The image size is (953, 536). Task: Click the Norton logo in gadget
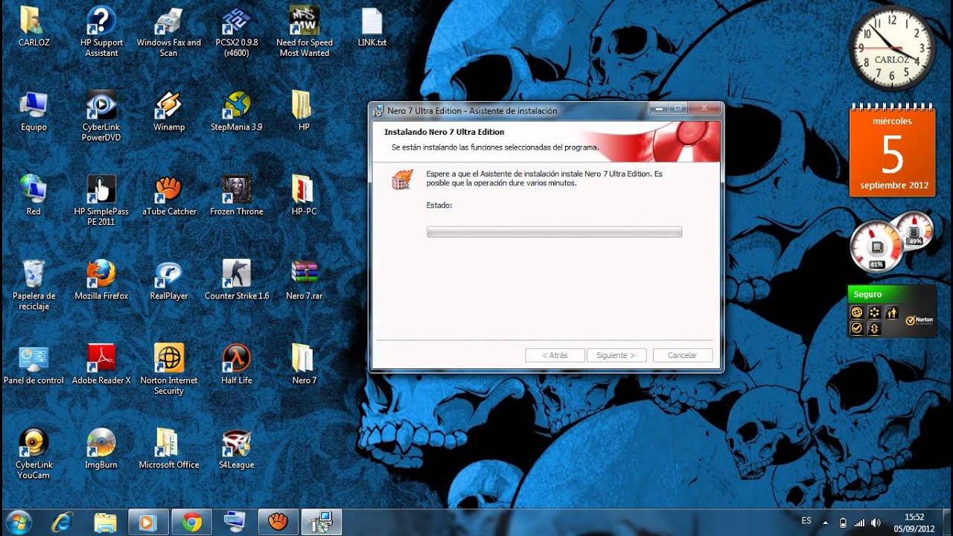point(919,321)
